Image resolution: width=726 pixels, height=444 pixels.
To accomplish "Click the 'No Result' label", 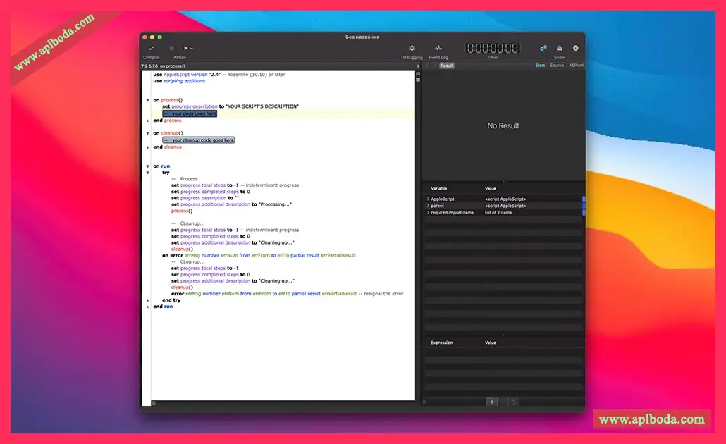I will click(x=503, y=125).
